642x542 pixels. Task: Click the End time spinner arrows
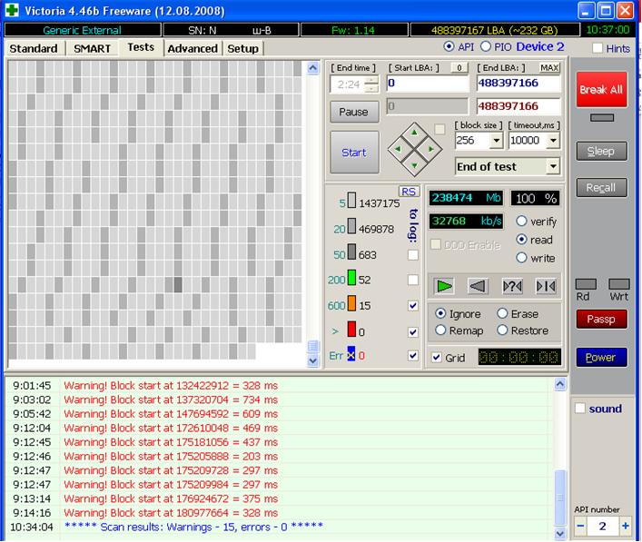(371, 84)
